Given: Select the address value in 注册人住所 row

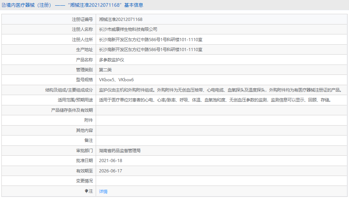Looking at the screenshot, I should click(x=151, y=39).
